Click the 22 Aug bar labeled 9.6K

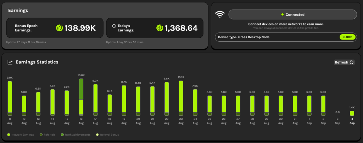(x=167, y=99)
